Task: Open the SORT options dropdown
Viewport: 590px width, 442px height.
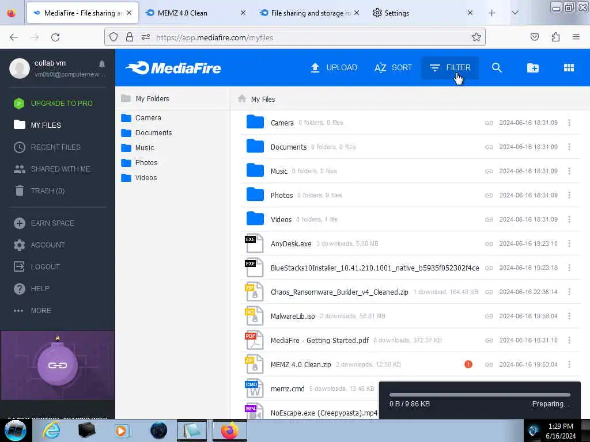Action: tap(393, 68)
